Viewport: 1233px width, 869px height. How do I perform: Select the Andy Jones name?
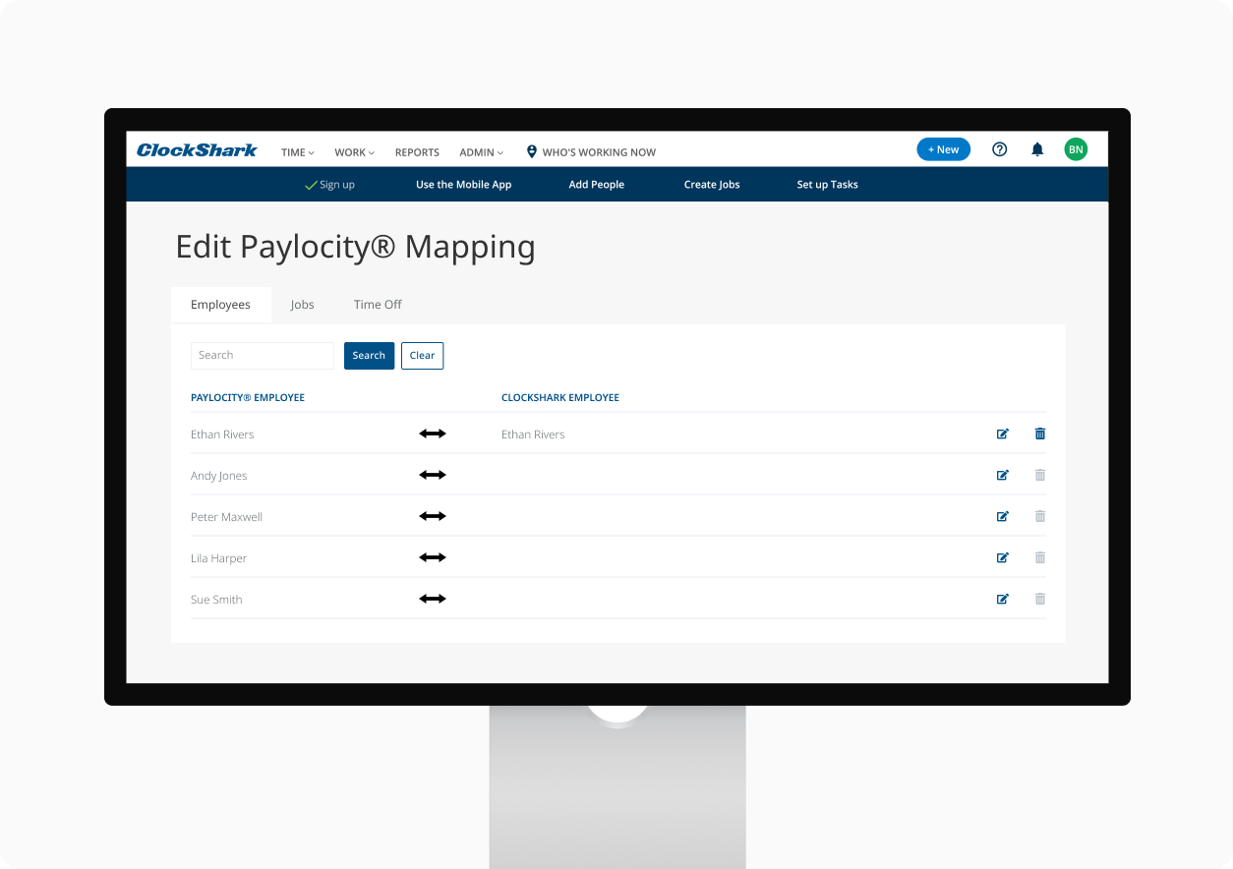point(219,476)
